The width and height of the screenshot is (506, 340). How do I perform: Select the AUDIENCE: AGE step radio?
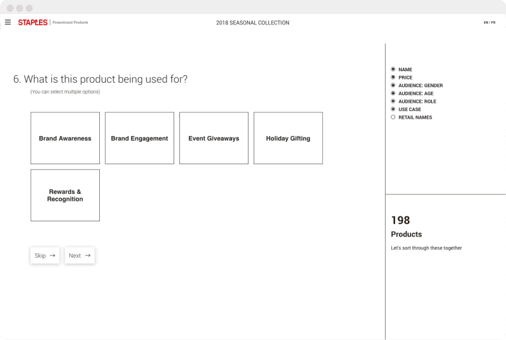click(393, 93)
